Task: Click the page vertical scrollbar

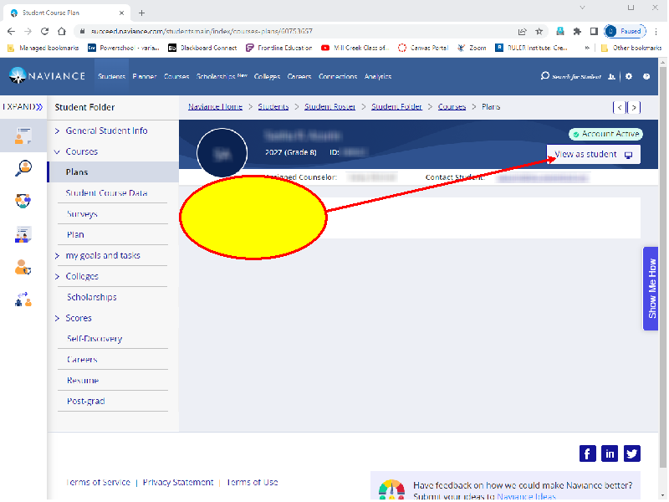Action: click(x=662, y=267)
